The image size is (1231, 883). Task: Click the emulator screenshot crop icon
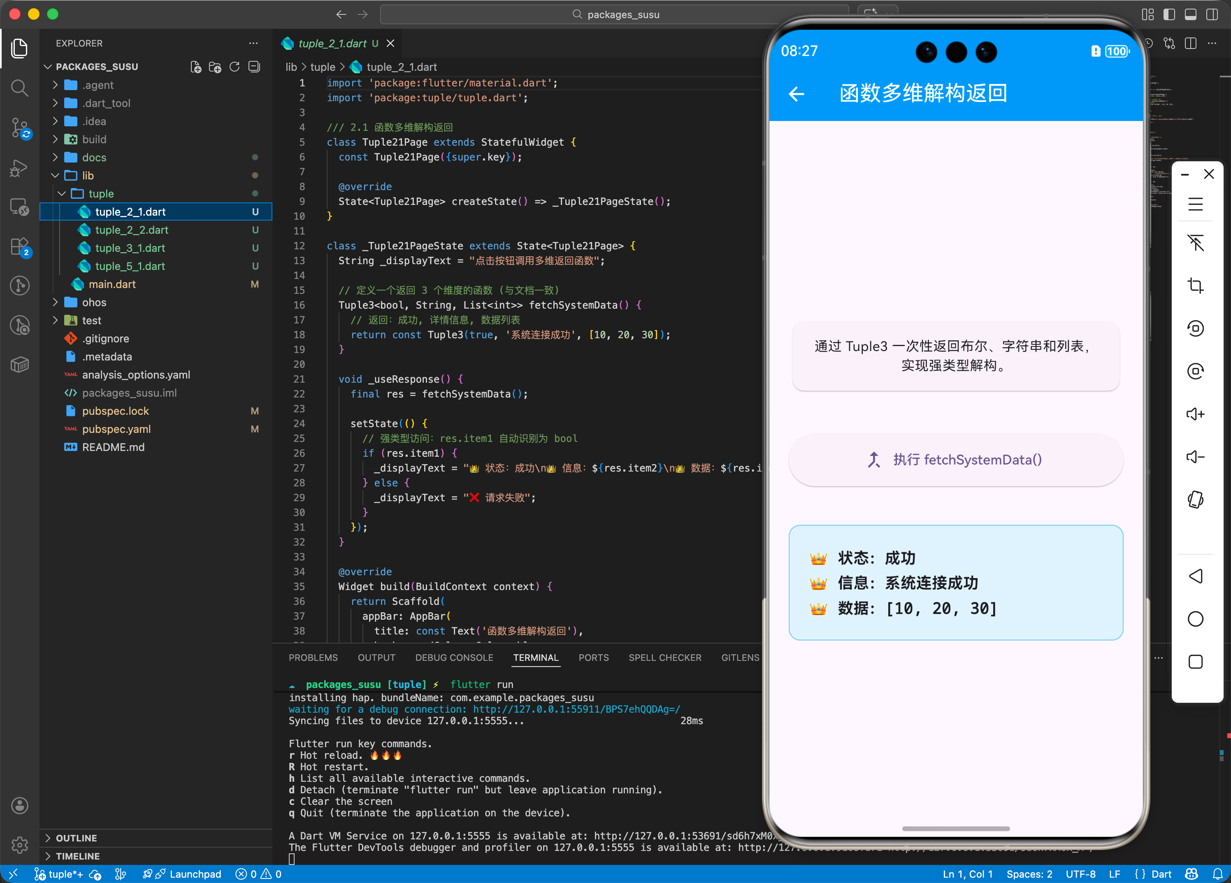coord(1195,286)
